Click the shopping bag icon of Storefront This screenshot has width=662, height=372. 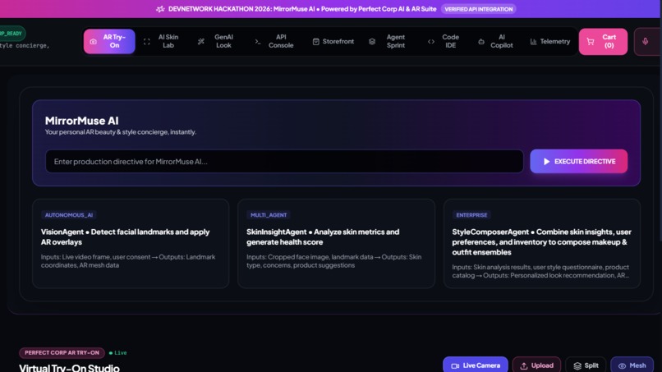(x=315, y=41)
